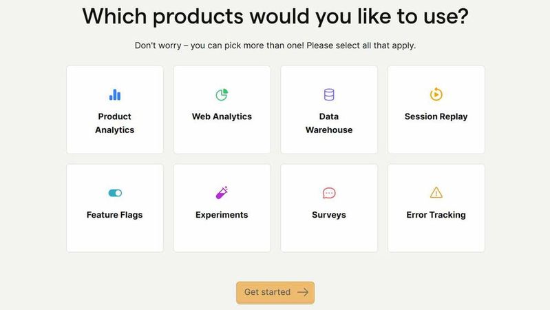
Task: Click the page heading about products
Action: [275, 17]
